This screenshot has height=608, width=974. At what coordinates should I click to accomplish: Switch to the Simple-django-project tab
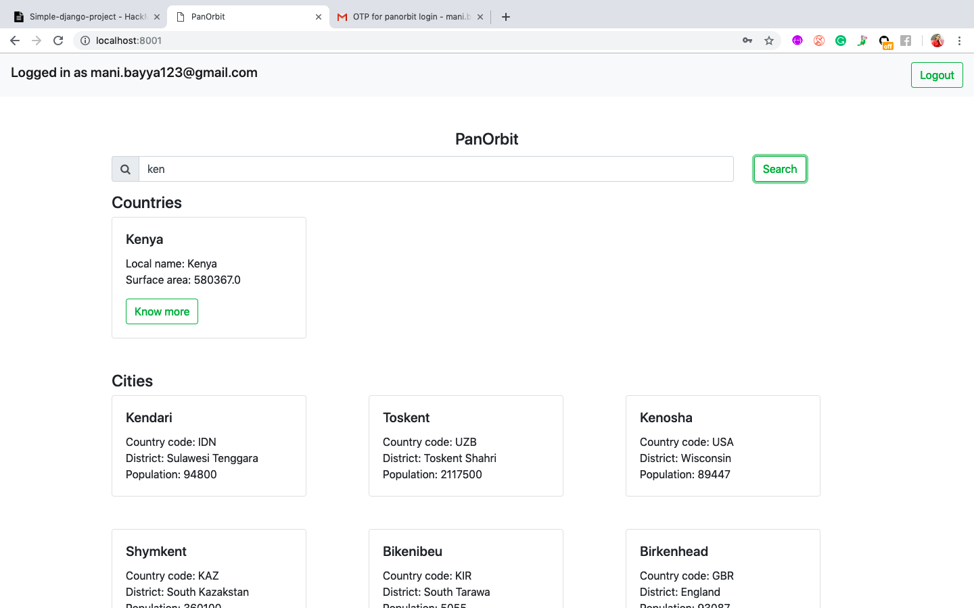(81, 17)
